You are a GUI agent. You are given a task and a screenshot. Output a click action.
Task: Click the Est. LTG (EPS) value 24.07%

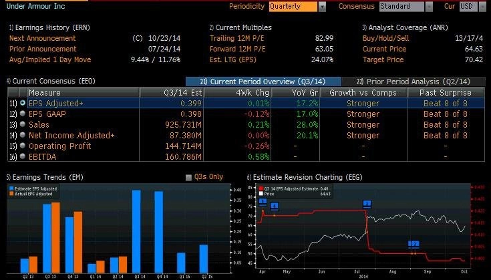(x=322, y=59)
